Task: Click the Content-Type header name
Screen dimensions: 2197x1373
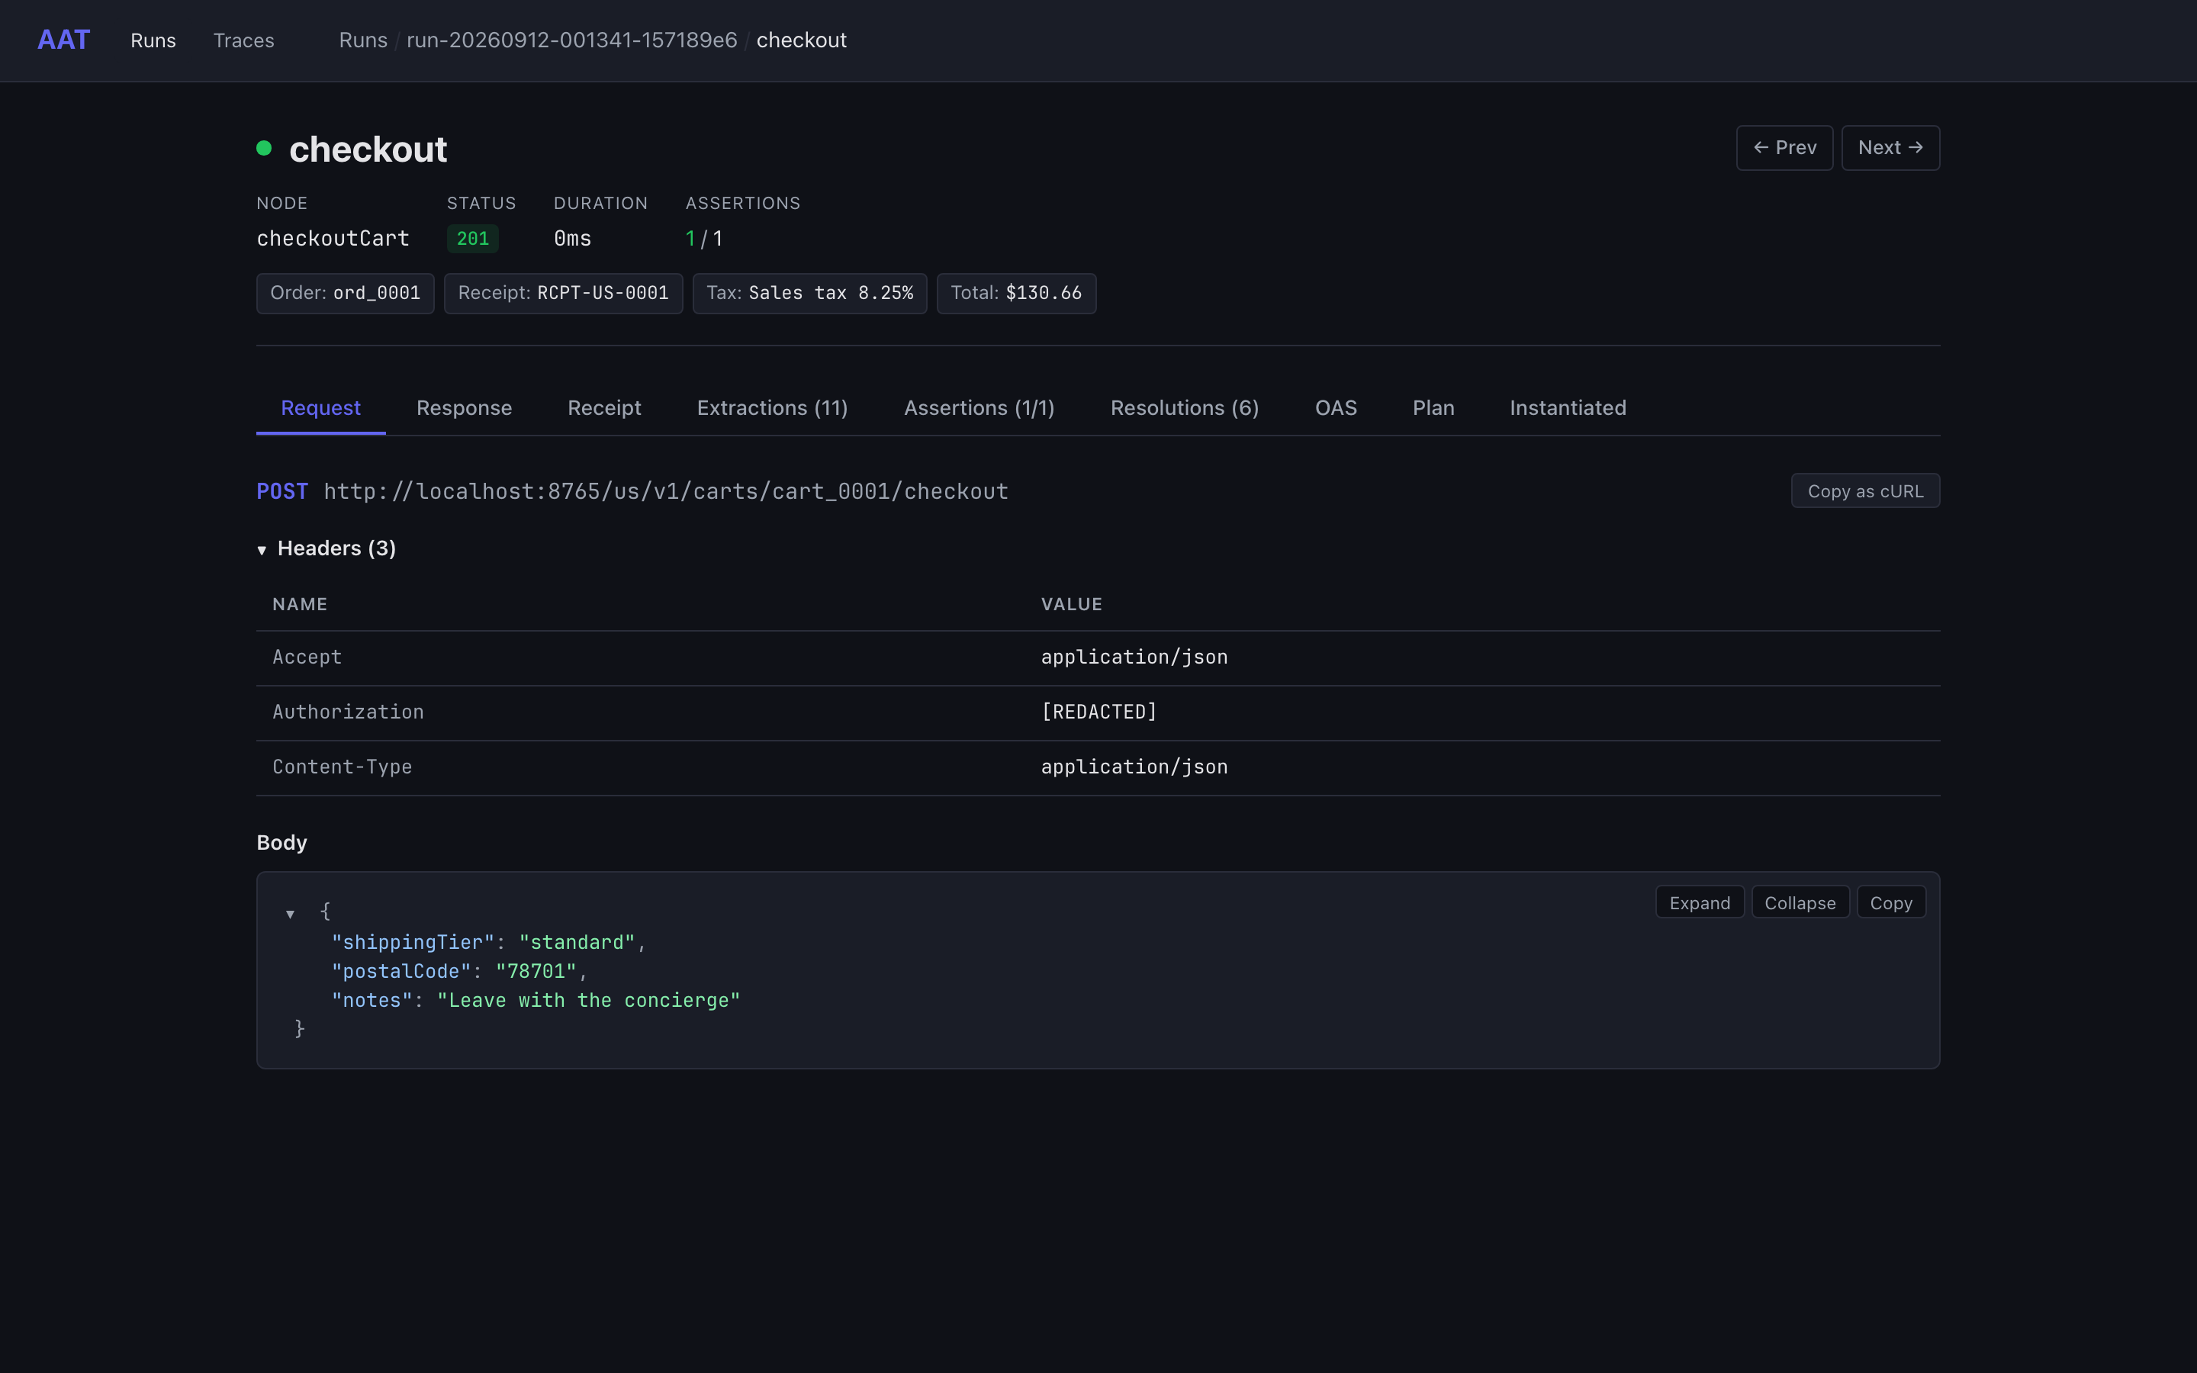Action: (x=343, y=767)
